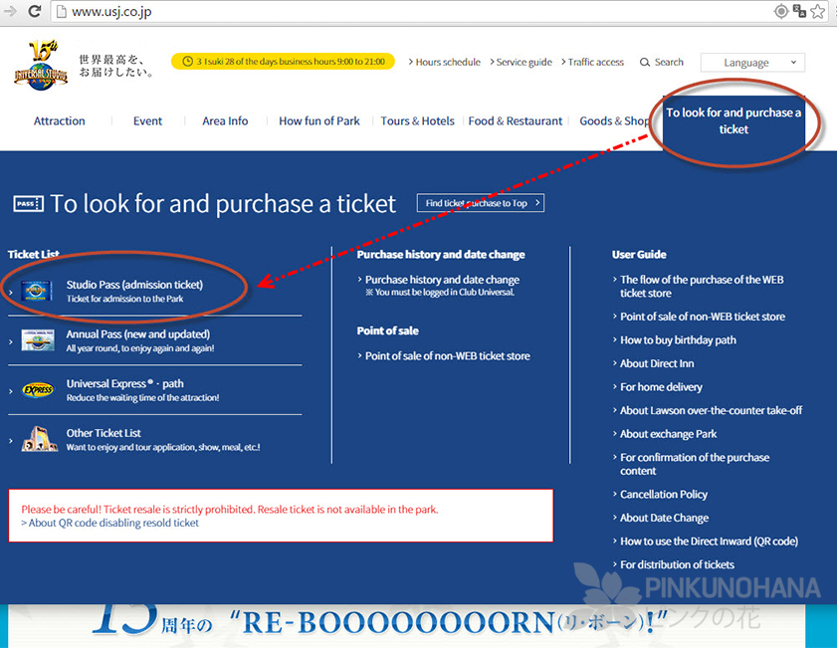Screen dimensions: 837x649
Task: Go forward with the browser arrow
Action: point(10,11)
